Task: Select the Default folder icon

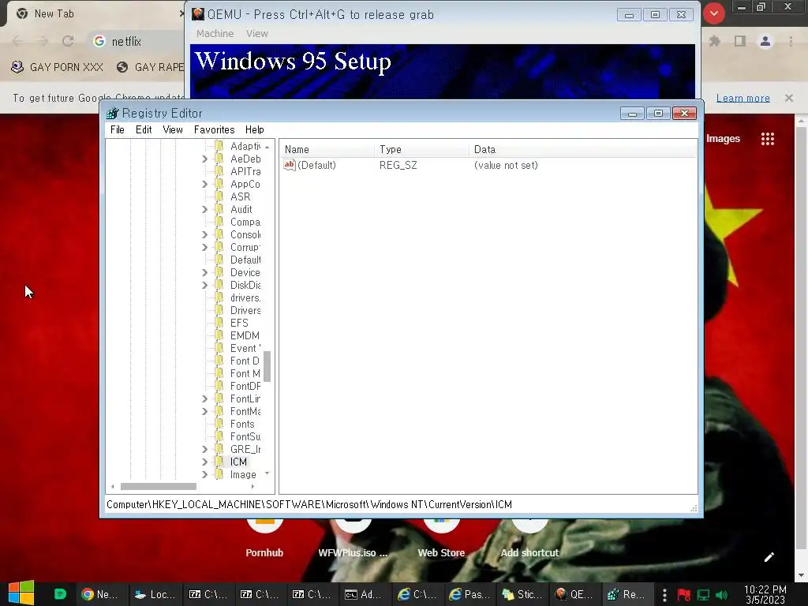Action: click(219, 260)
